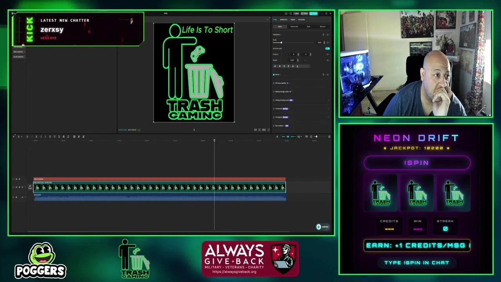501x282 pixels.
Task: Toggle the Blend checkbox
Action: (274, 74)
